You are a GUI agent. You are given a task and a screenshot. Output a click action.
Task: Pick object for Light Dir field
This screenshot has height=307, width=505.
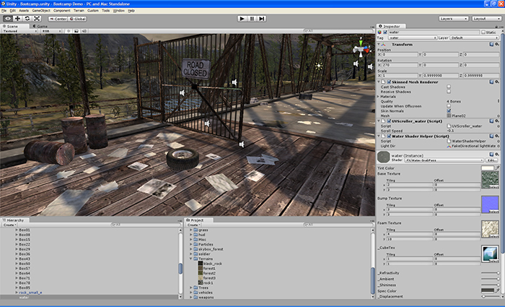[x=499, y=146]
